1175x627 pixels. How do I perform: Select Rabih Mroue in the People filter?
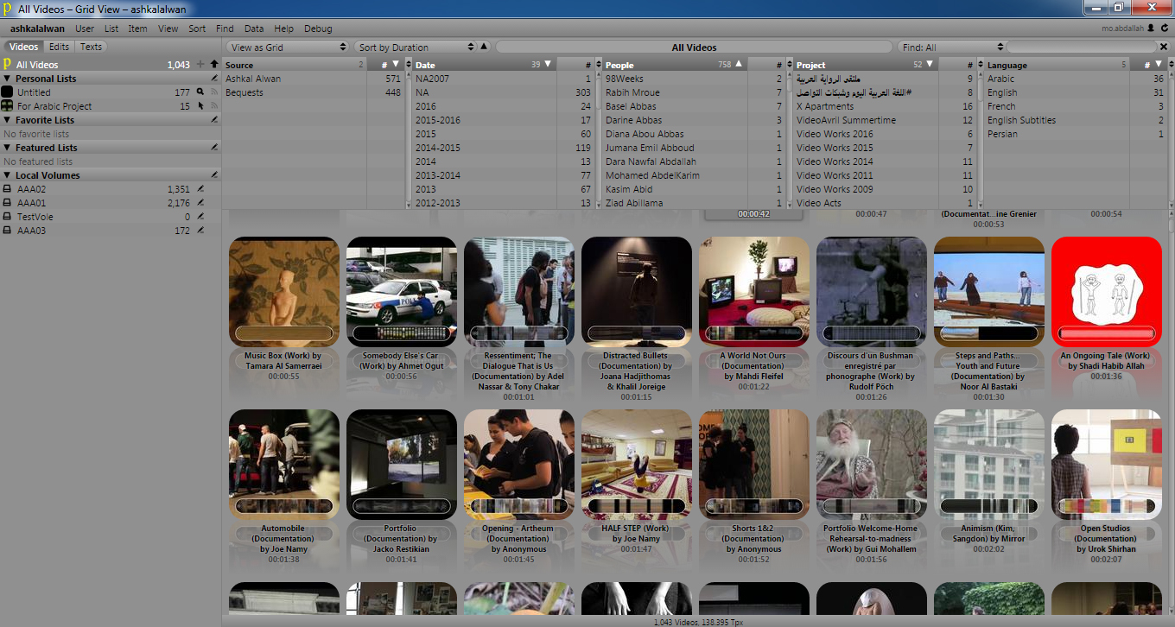694,92
